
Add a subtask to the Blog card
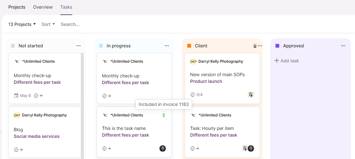[21, 150]
